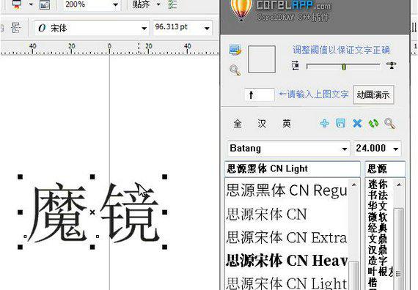This screenshot has width=418, height=290.
Task: Click the blue X delete icon
Action: point(357,123)
